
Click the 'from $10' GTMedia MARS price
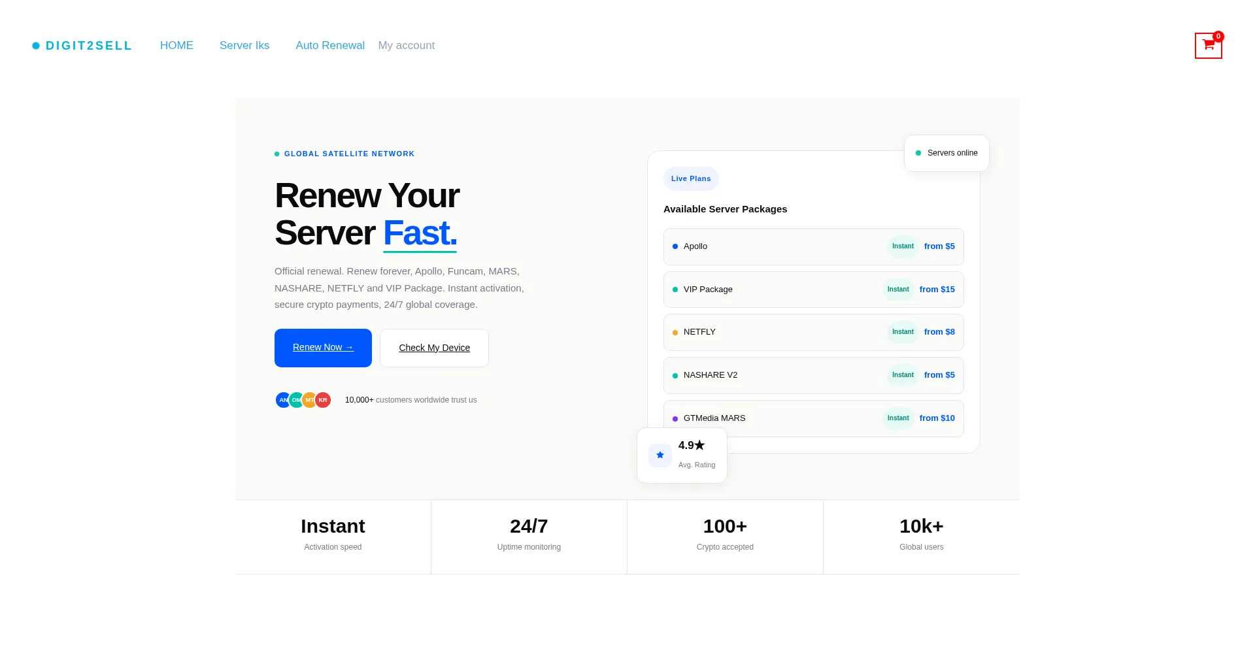pos(937,418)
